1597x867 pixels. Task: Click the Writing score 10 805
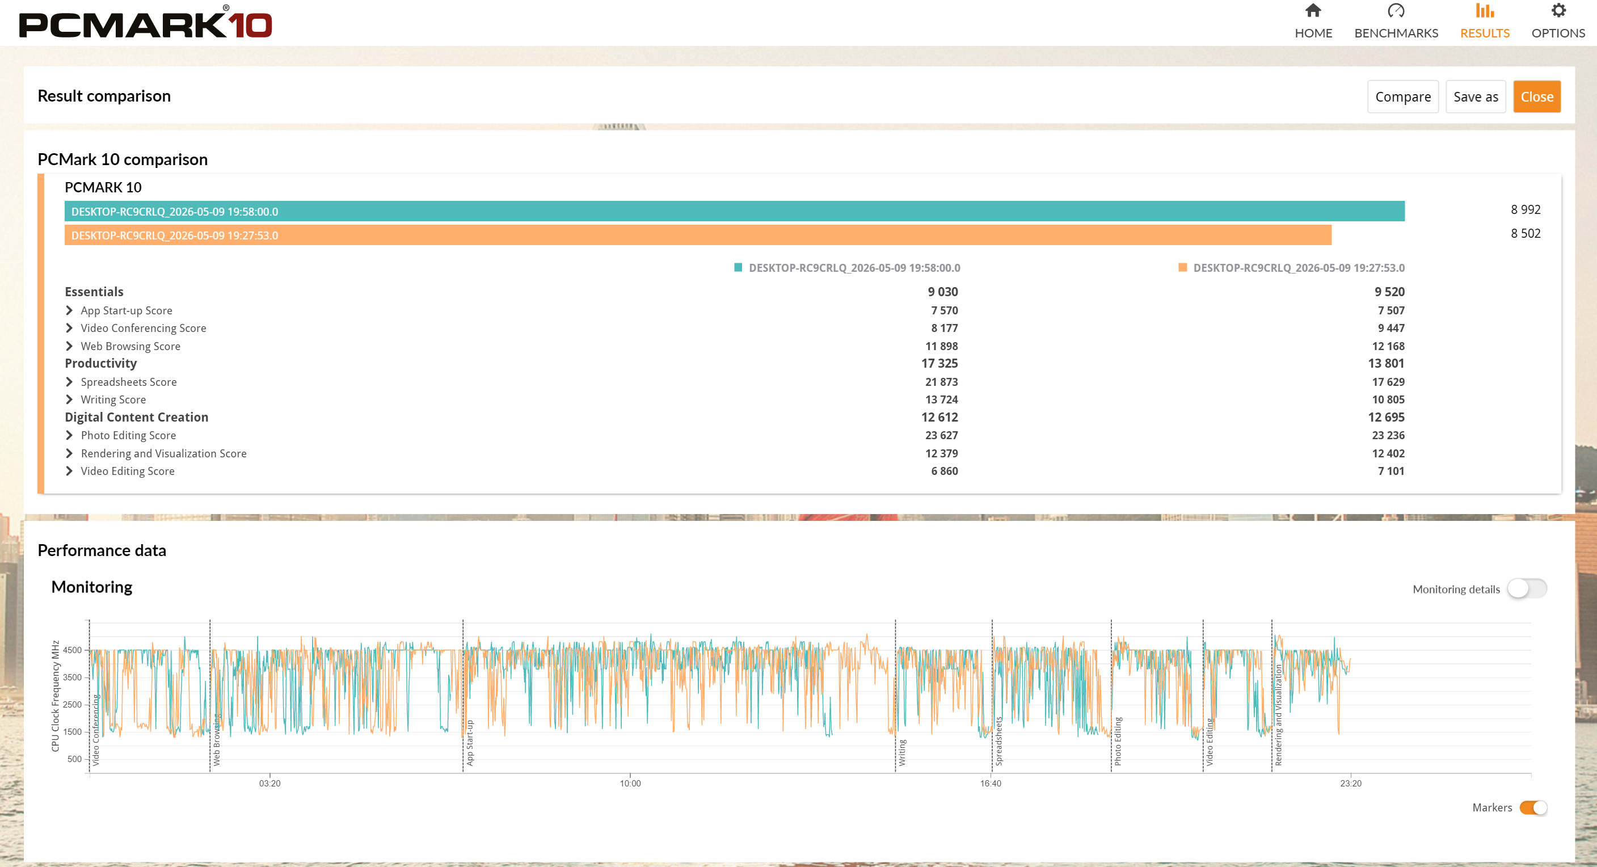point(1388,399)
